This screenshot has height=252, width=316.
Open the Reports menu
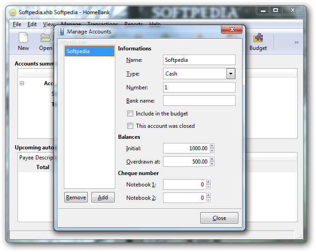133,23
